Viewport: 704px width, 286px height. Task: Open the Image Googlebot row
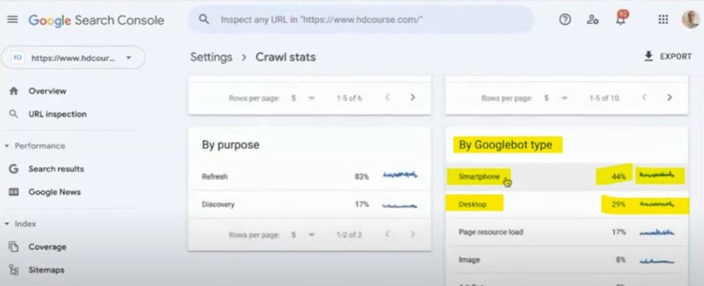click(x=566, y=259)
